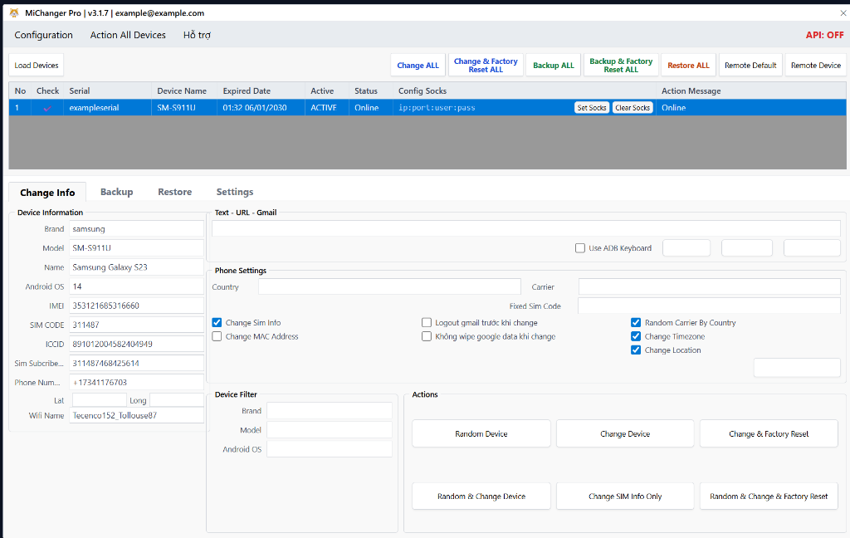This screenshot has height=538, width=850.
Task: Click the Change ALL button
Action: [x=418, y=65]
